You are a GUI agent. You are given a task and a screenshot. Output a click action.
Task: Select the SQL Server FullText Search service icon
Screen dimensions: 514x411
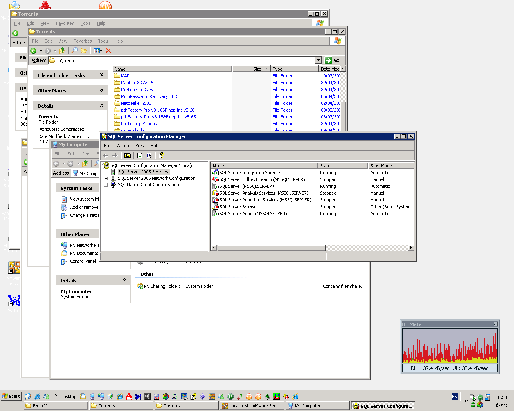[x=216, y=179]
